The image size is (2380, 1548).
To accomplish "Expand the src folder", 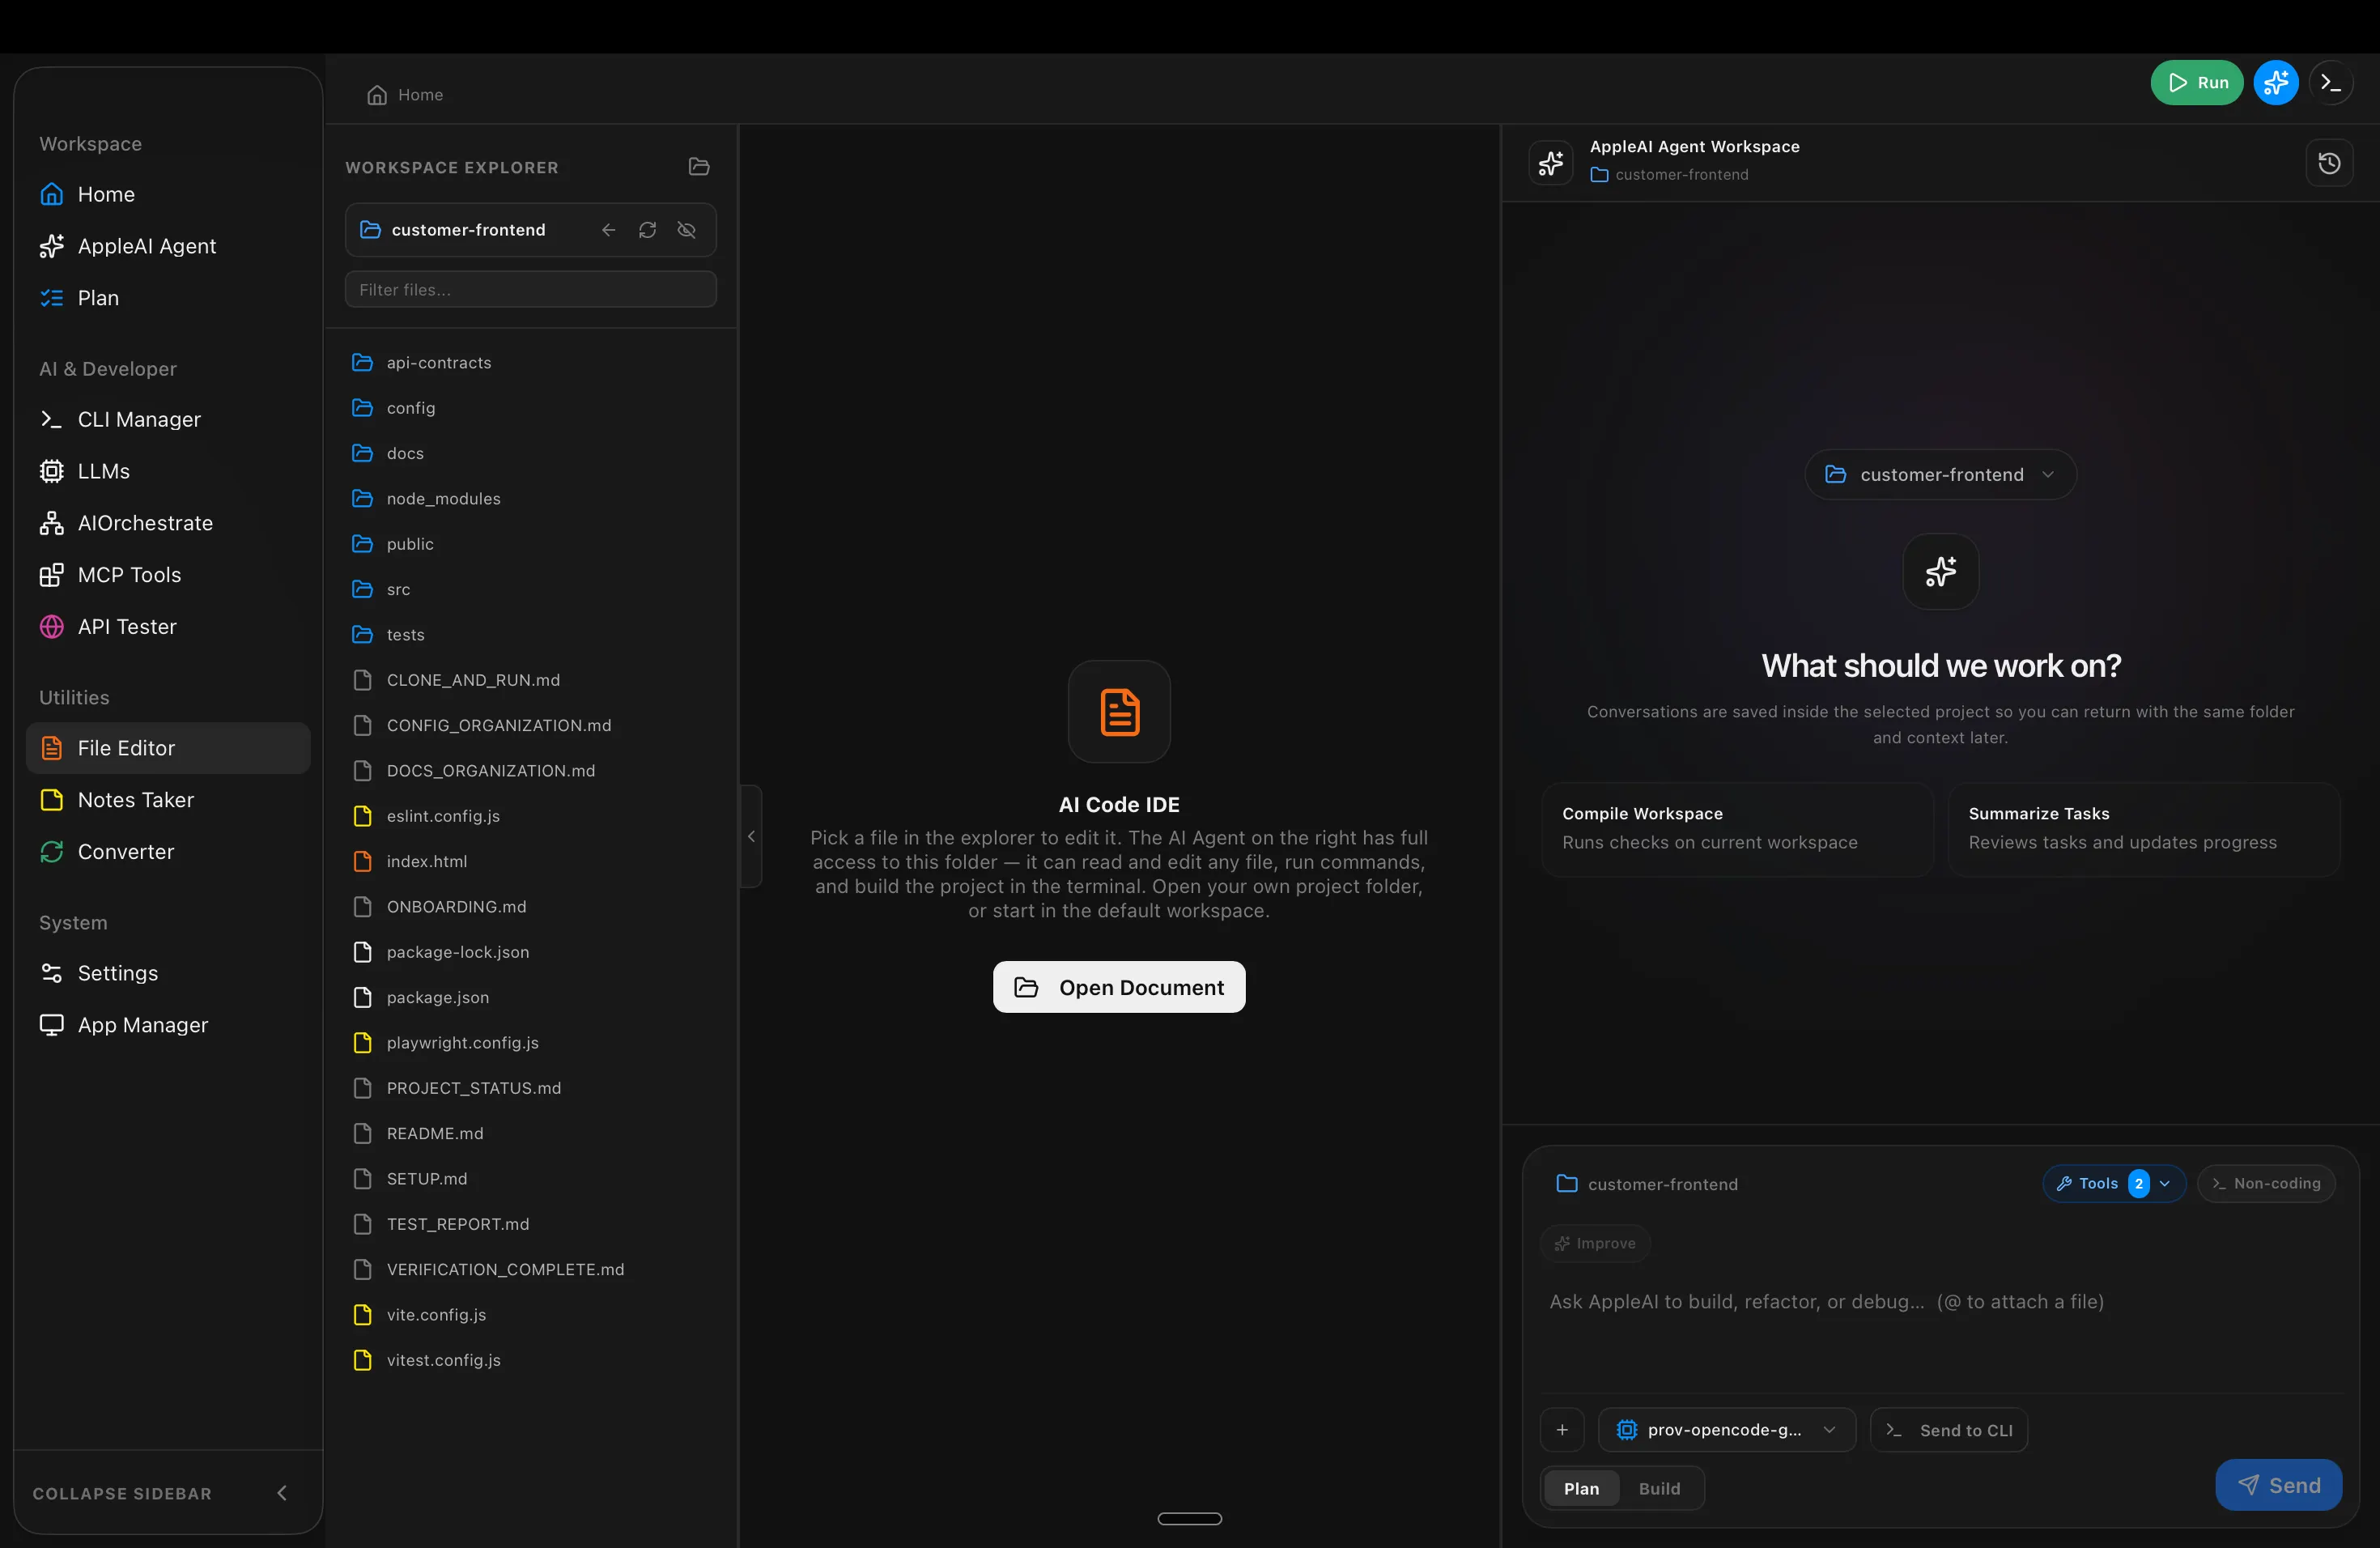I will tap(530, 589).
